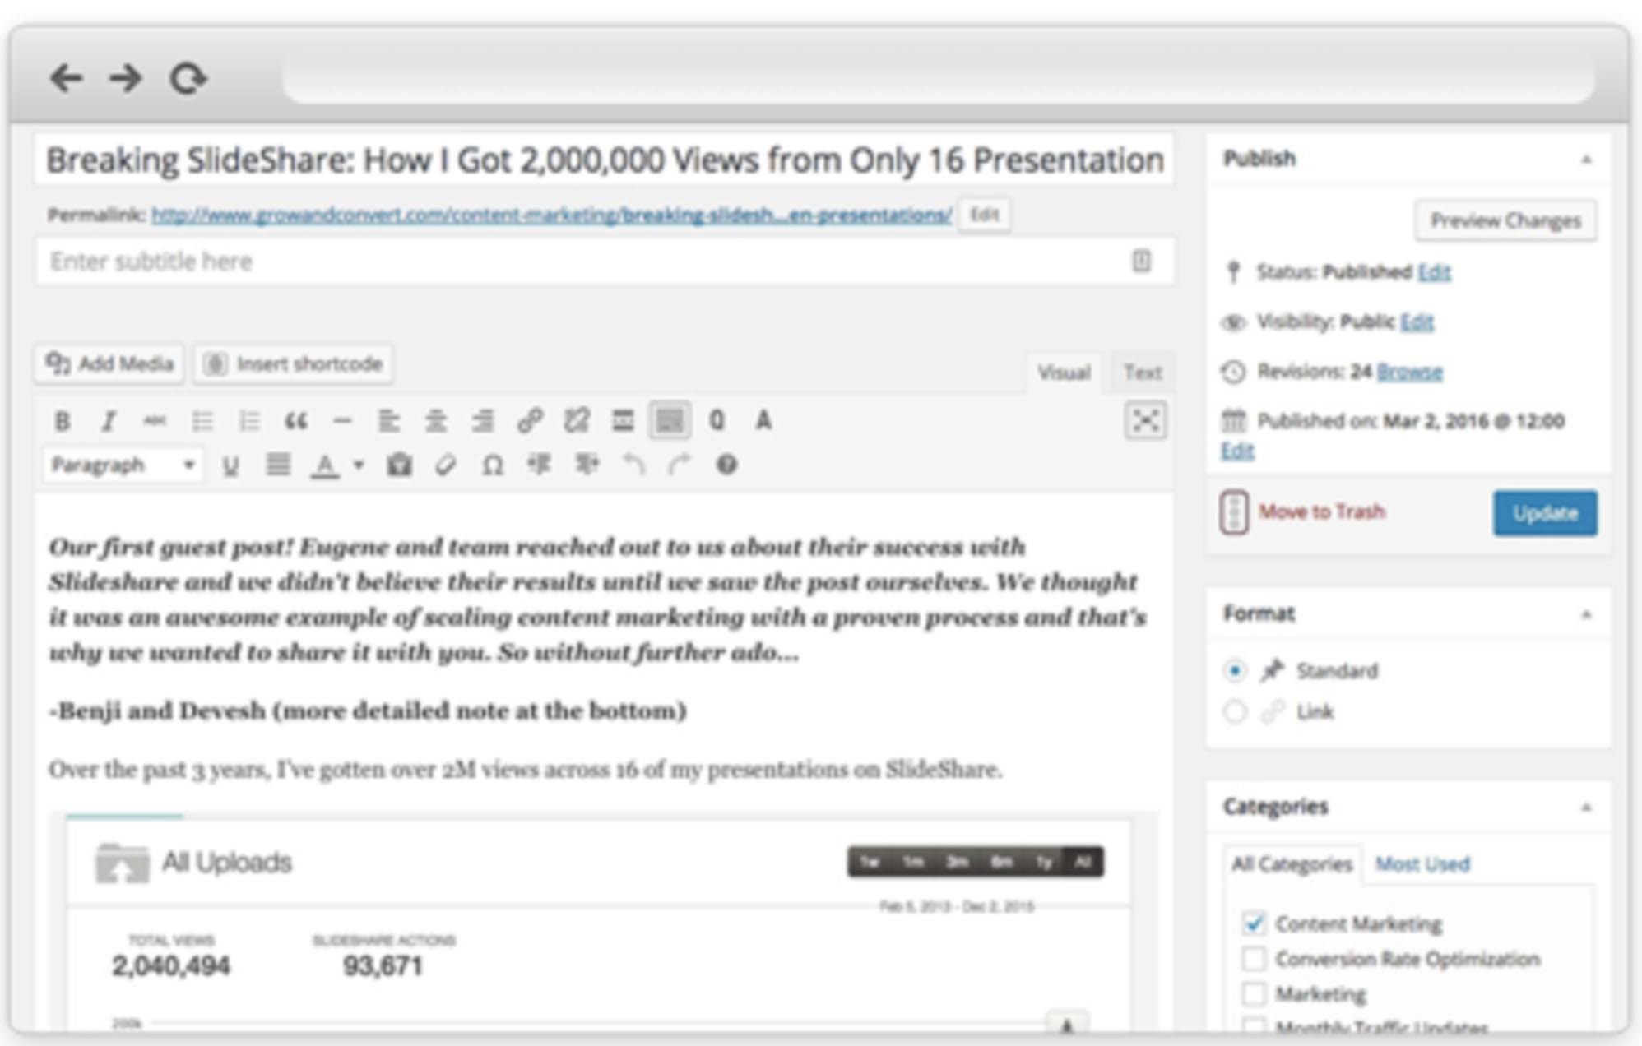Switch to the Text editor tab

coord(1142,373)
